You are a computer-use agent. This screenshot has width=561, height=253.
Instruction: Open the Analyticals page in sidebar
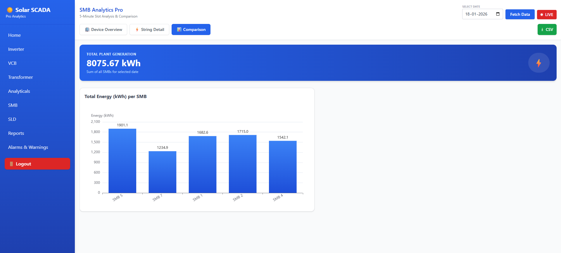pos(19,91)
